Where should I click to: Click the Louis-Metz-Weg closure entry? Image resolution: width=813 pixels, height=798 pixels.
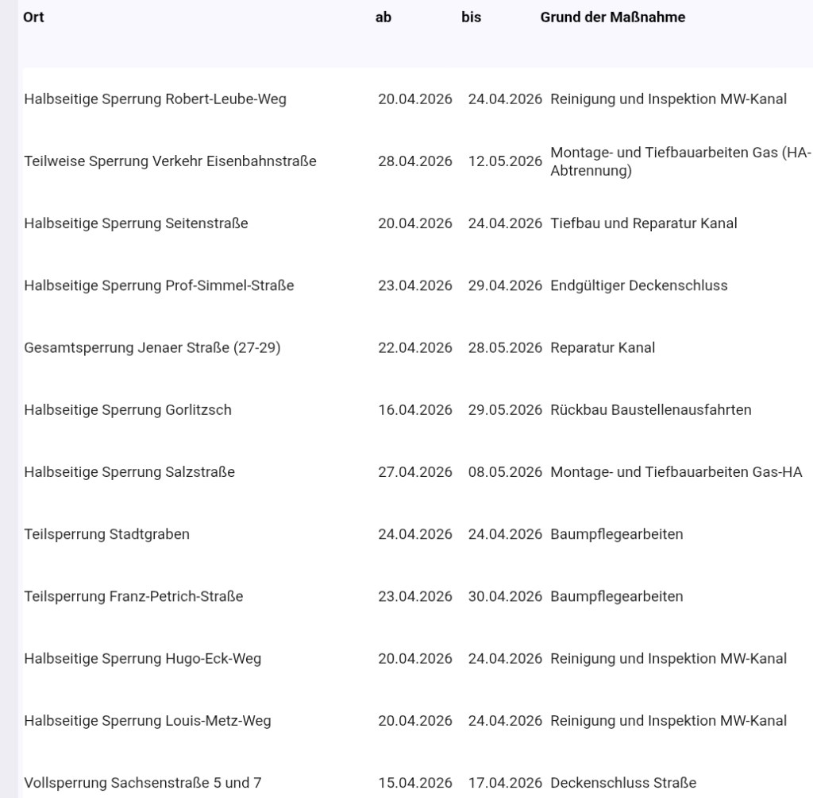point(147,721)
